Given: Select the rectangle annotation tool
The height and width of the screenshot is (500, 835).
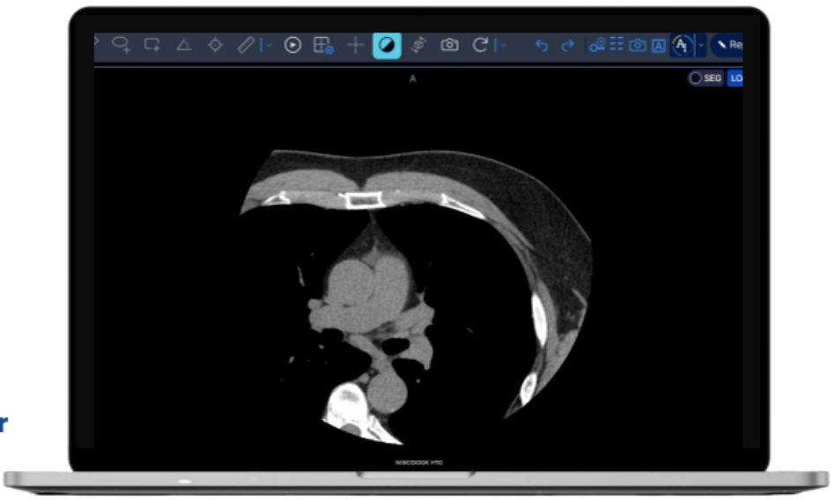Looking at the screenshot, I should pyautogui.click(x=152, y=45).
